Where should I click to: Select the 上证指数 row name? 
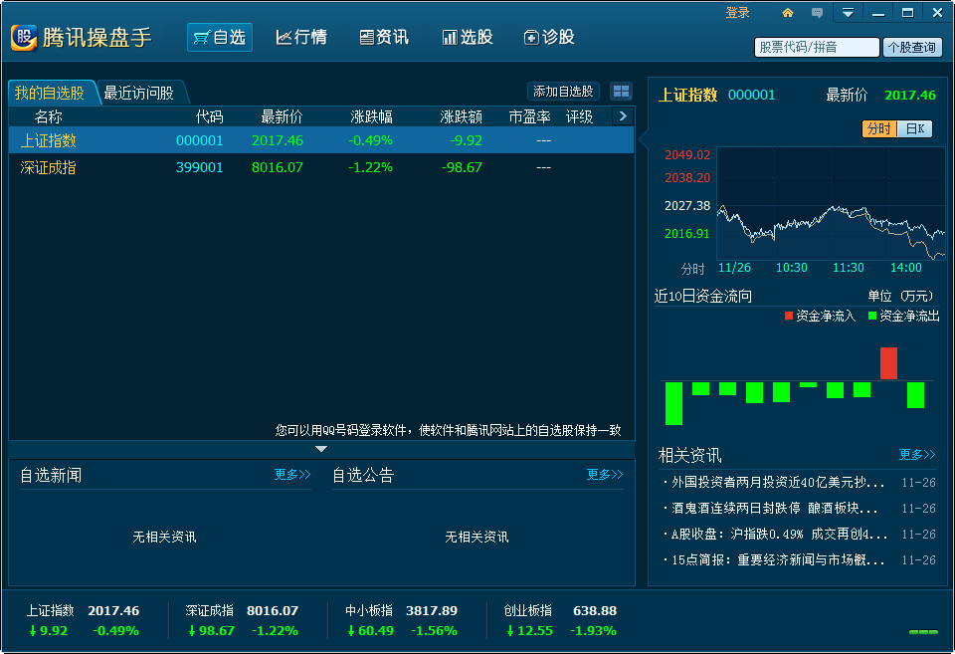coord(48,140)
